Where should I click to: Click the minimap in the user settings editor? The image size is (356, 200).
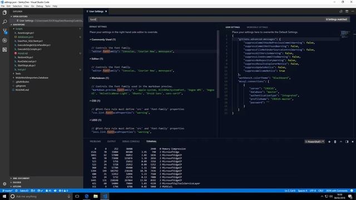[x=345, y=34]
